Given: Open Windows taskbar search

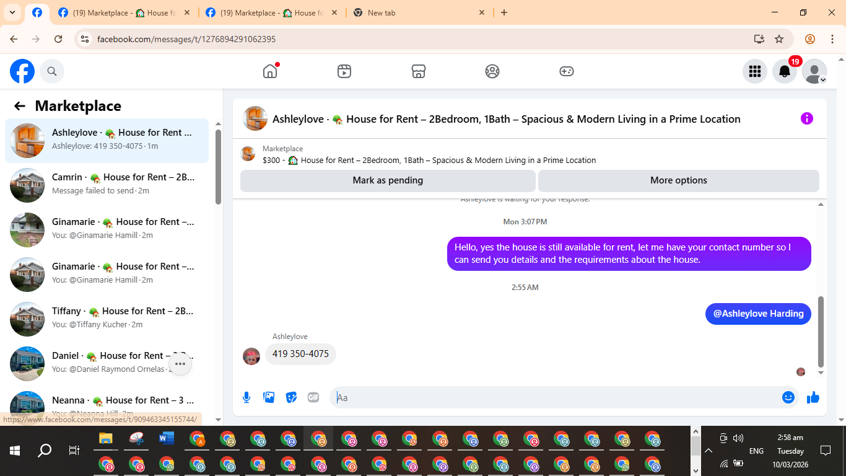Looking at the screenshot, I should pyautogui.click(x=45, y=451).
